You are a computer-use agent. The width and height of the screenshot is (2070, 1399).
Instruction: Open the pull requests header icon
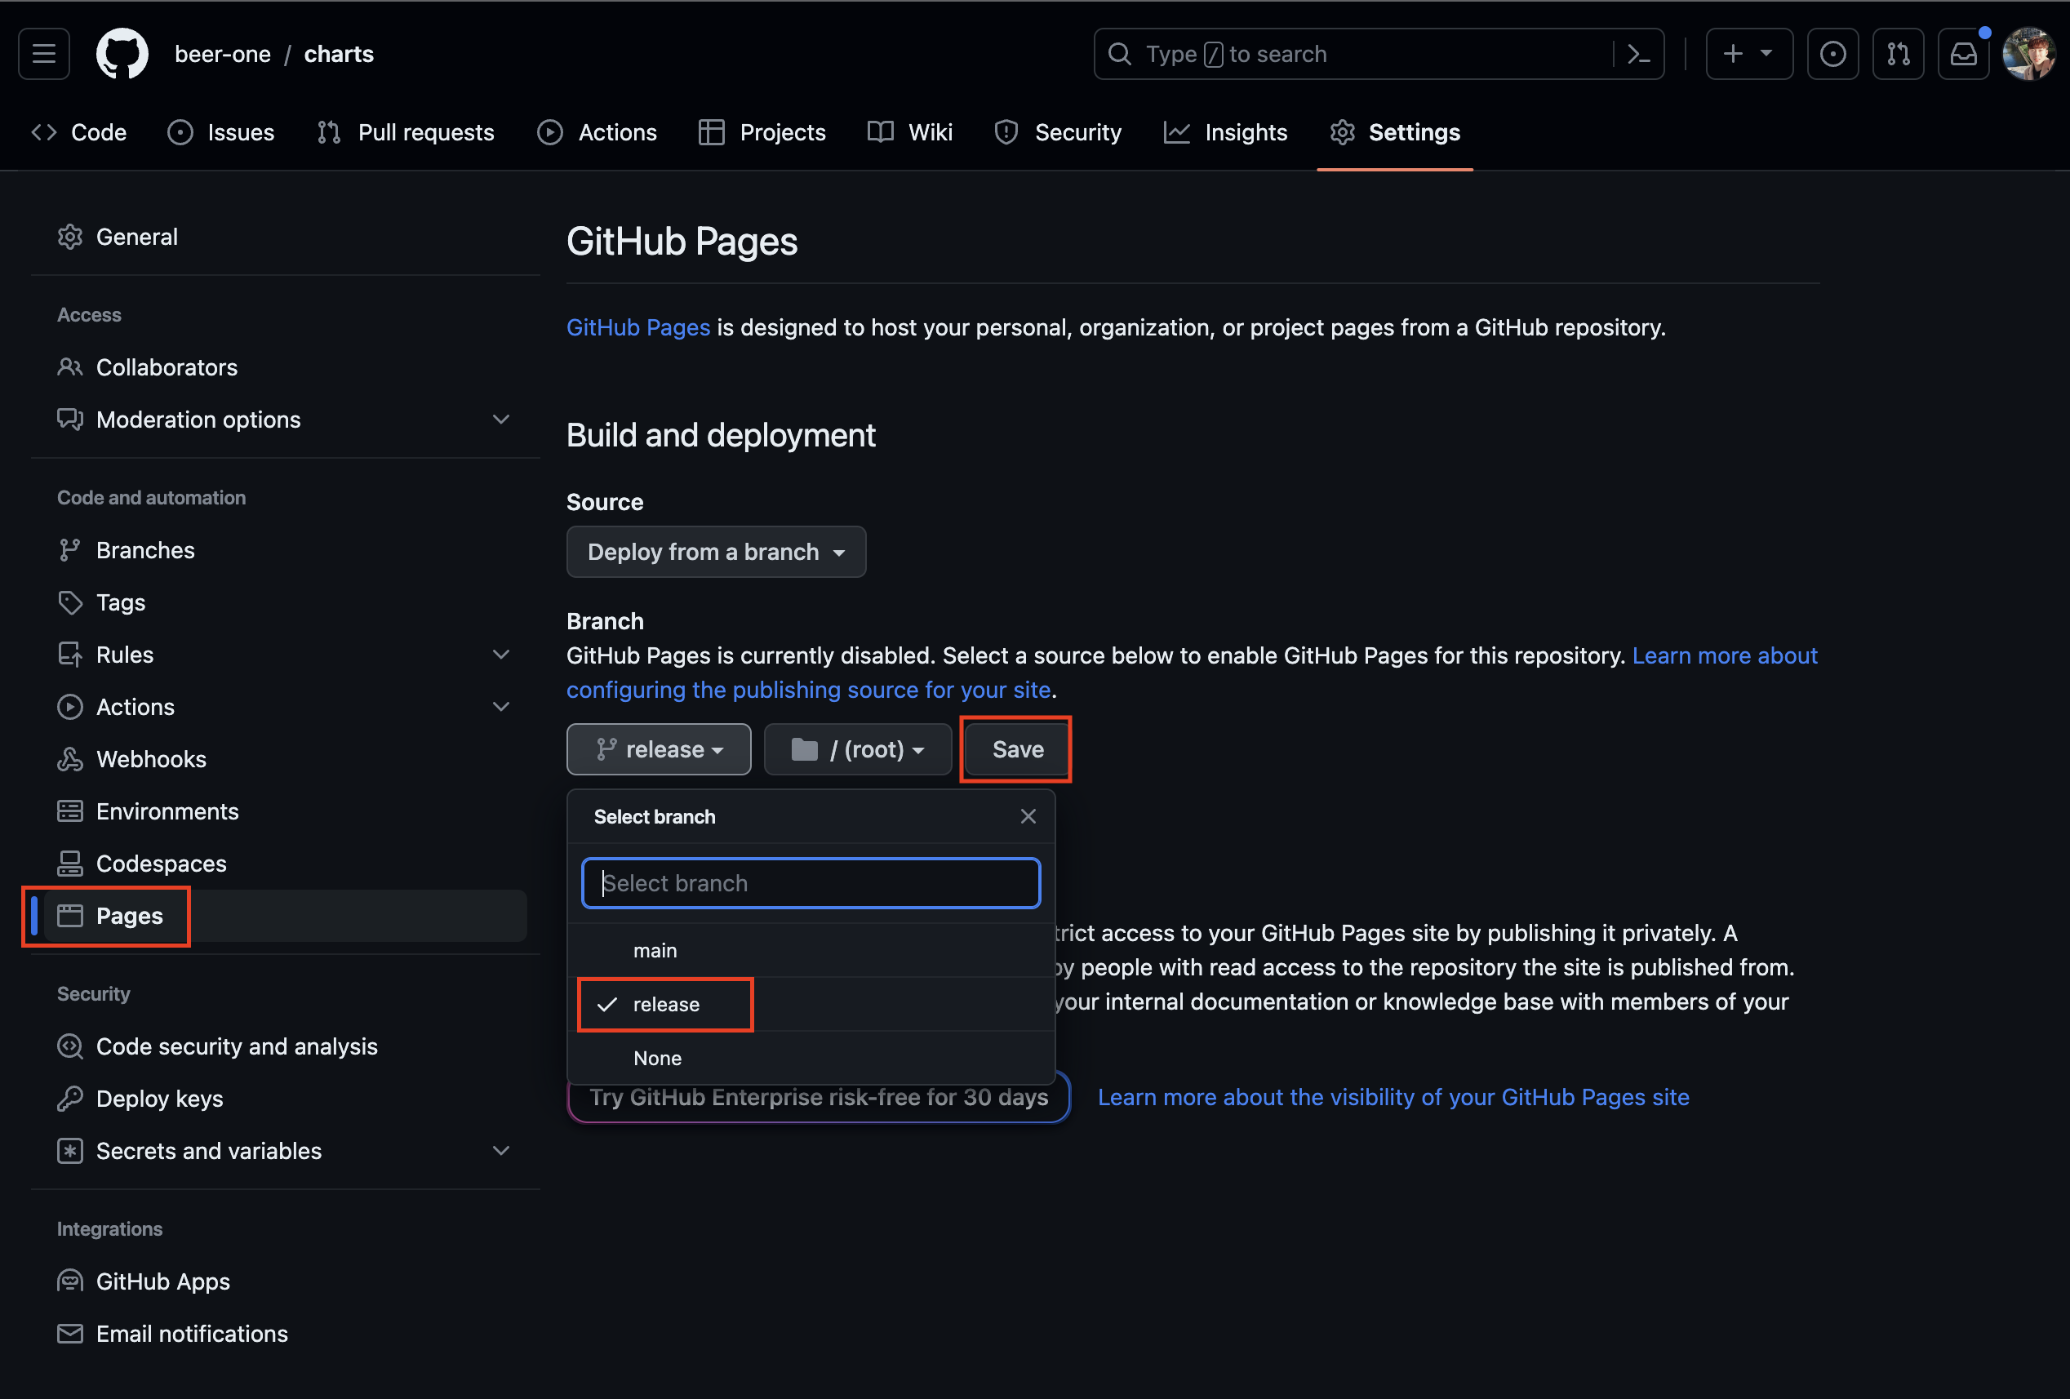(x=1897, y=55)
